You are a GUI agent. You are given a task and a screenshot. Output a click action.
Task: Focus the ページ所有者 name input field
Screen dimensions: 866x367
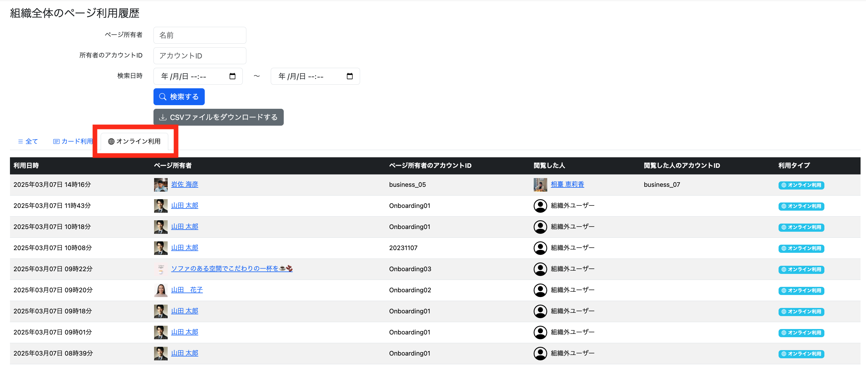coord(200,35)
